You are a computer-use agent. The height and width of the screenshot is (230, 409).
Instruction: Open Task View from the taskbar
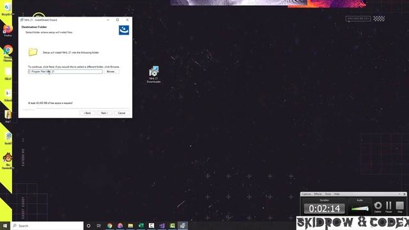pos(99,226)
